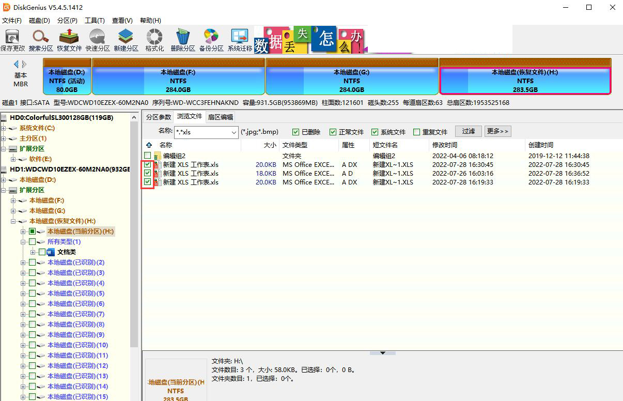This screenshot has width=623, height=401.
Task: Select 本地磁盘(当前分区)(H:) in tree
Action: (81, 232)
